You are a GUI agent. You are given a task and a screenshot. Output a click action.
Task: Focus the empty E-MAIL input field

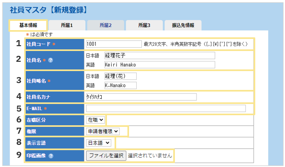(166, 108)
